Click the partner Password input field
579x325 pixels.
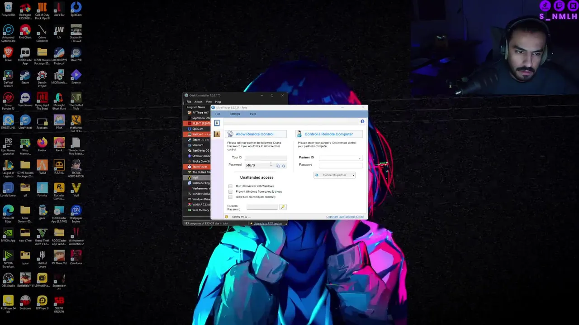(x=341, y=165)
